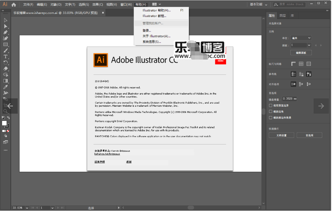Click the 文档设置 button

[281, 135]
